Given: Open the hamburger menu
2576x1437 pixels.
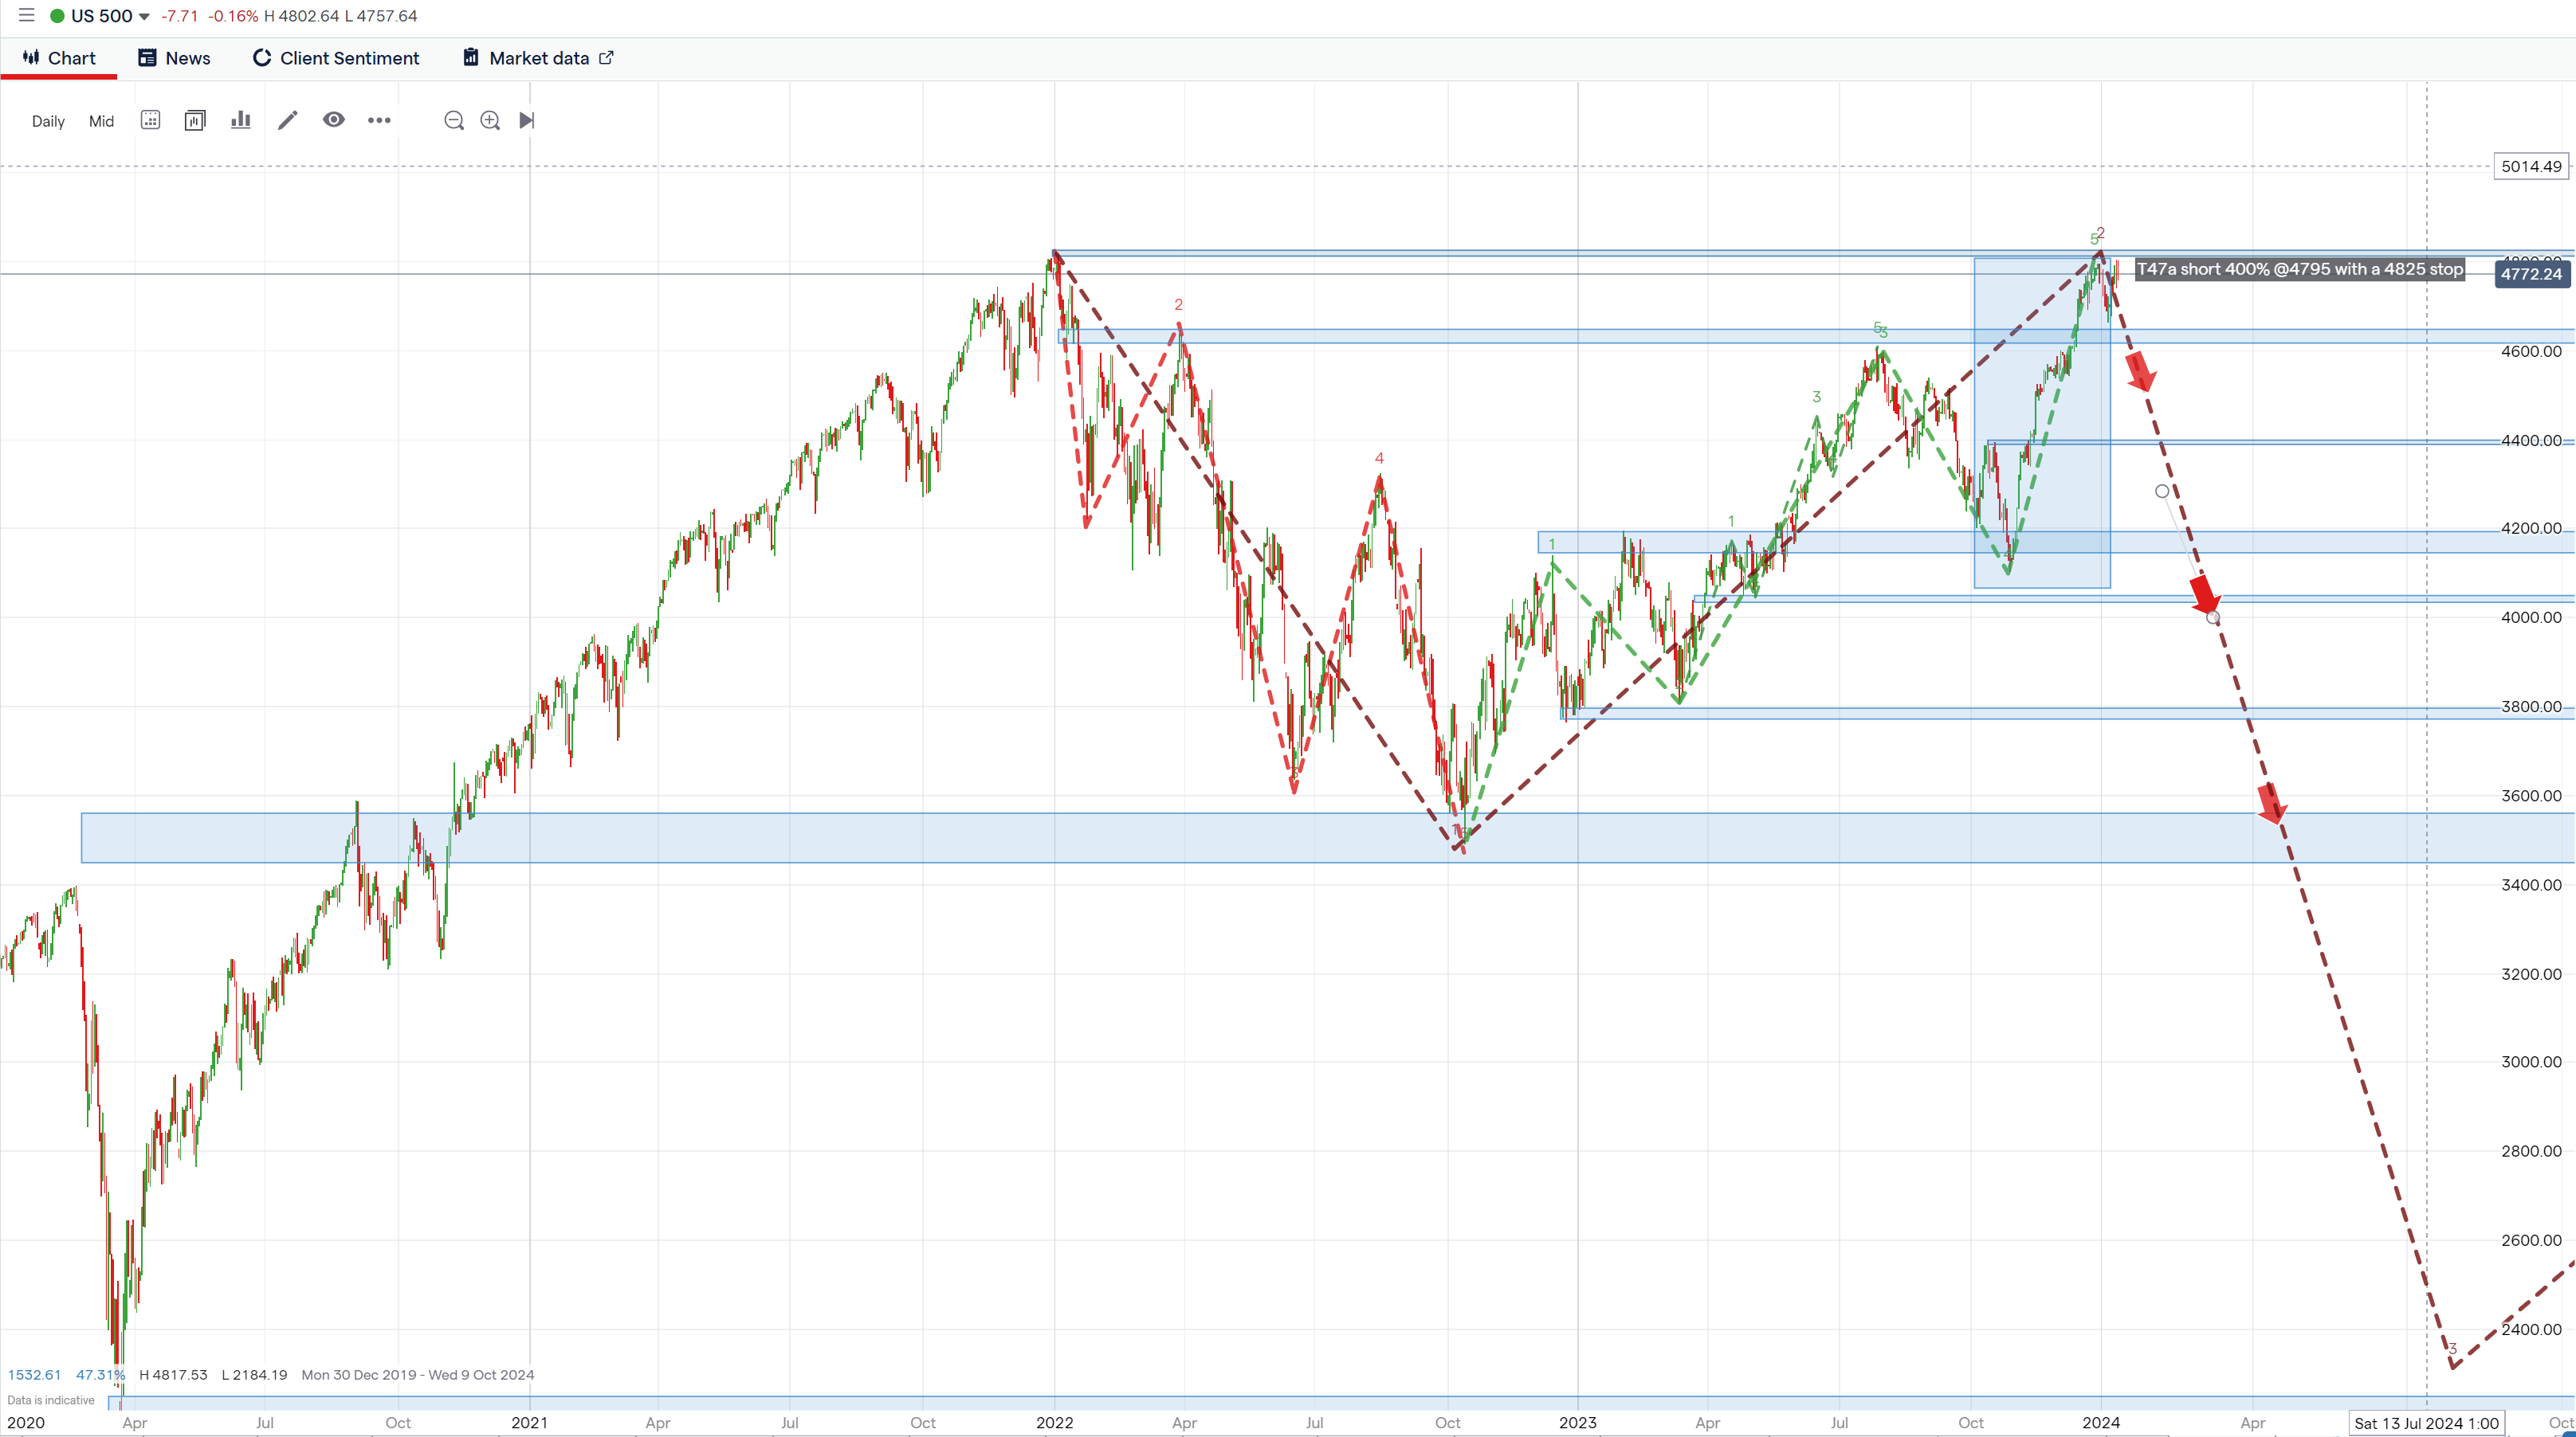Looking at the screenshot, I should pos(26,15).
